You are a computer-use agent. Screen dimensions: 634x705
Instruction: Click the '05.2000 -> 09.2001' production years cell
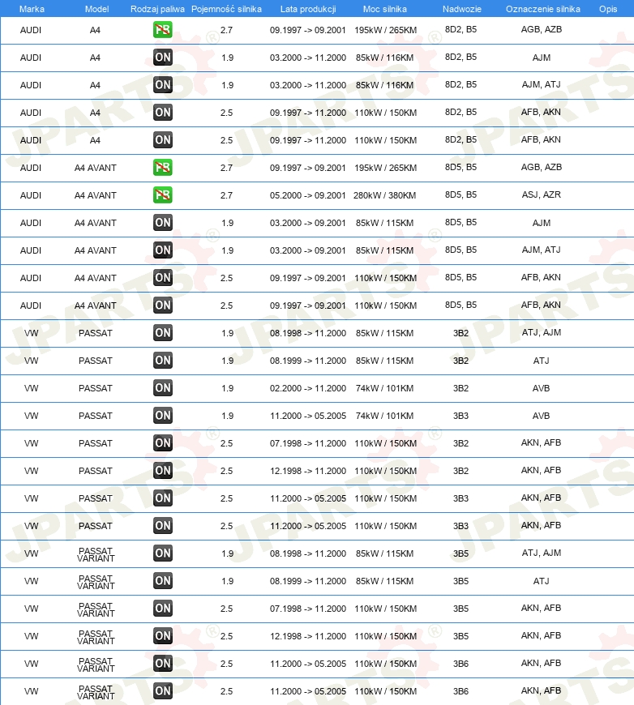coord(308,195)
